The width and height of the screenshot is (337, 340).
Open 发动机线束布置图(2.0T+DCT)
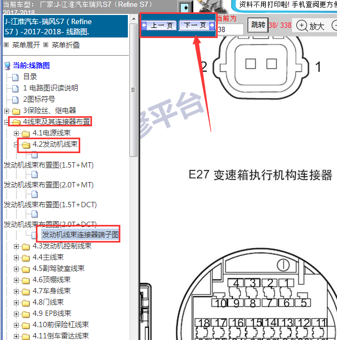pos(50,224)
